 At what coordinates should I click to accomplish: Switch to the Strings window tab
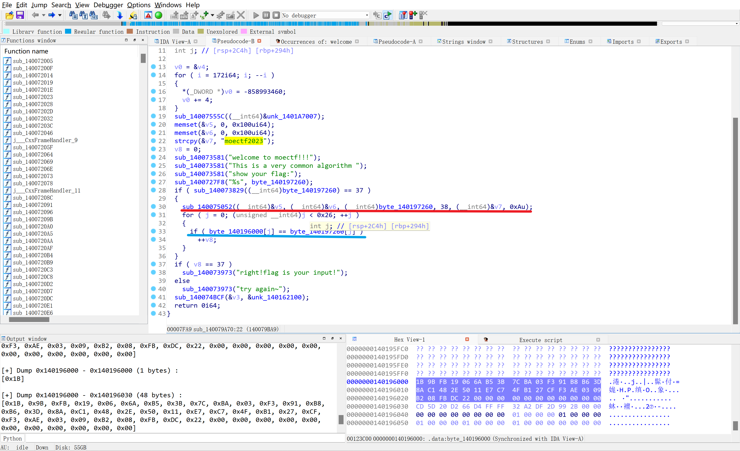(464, 42)
